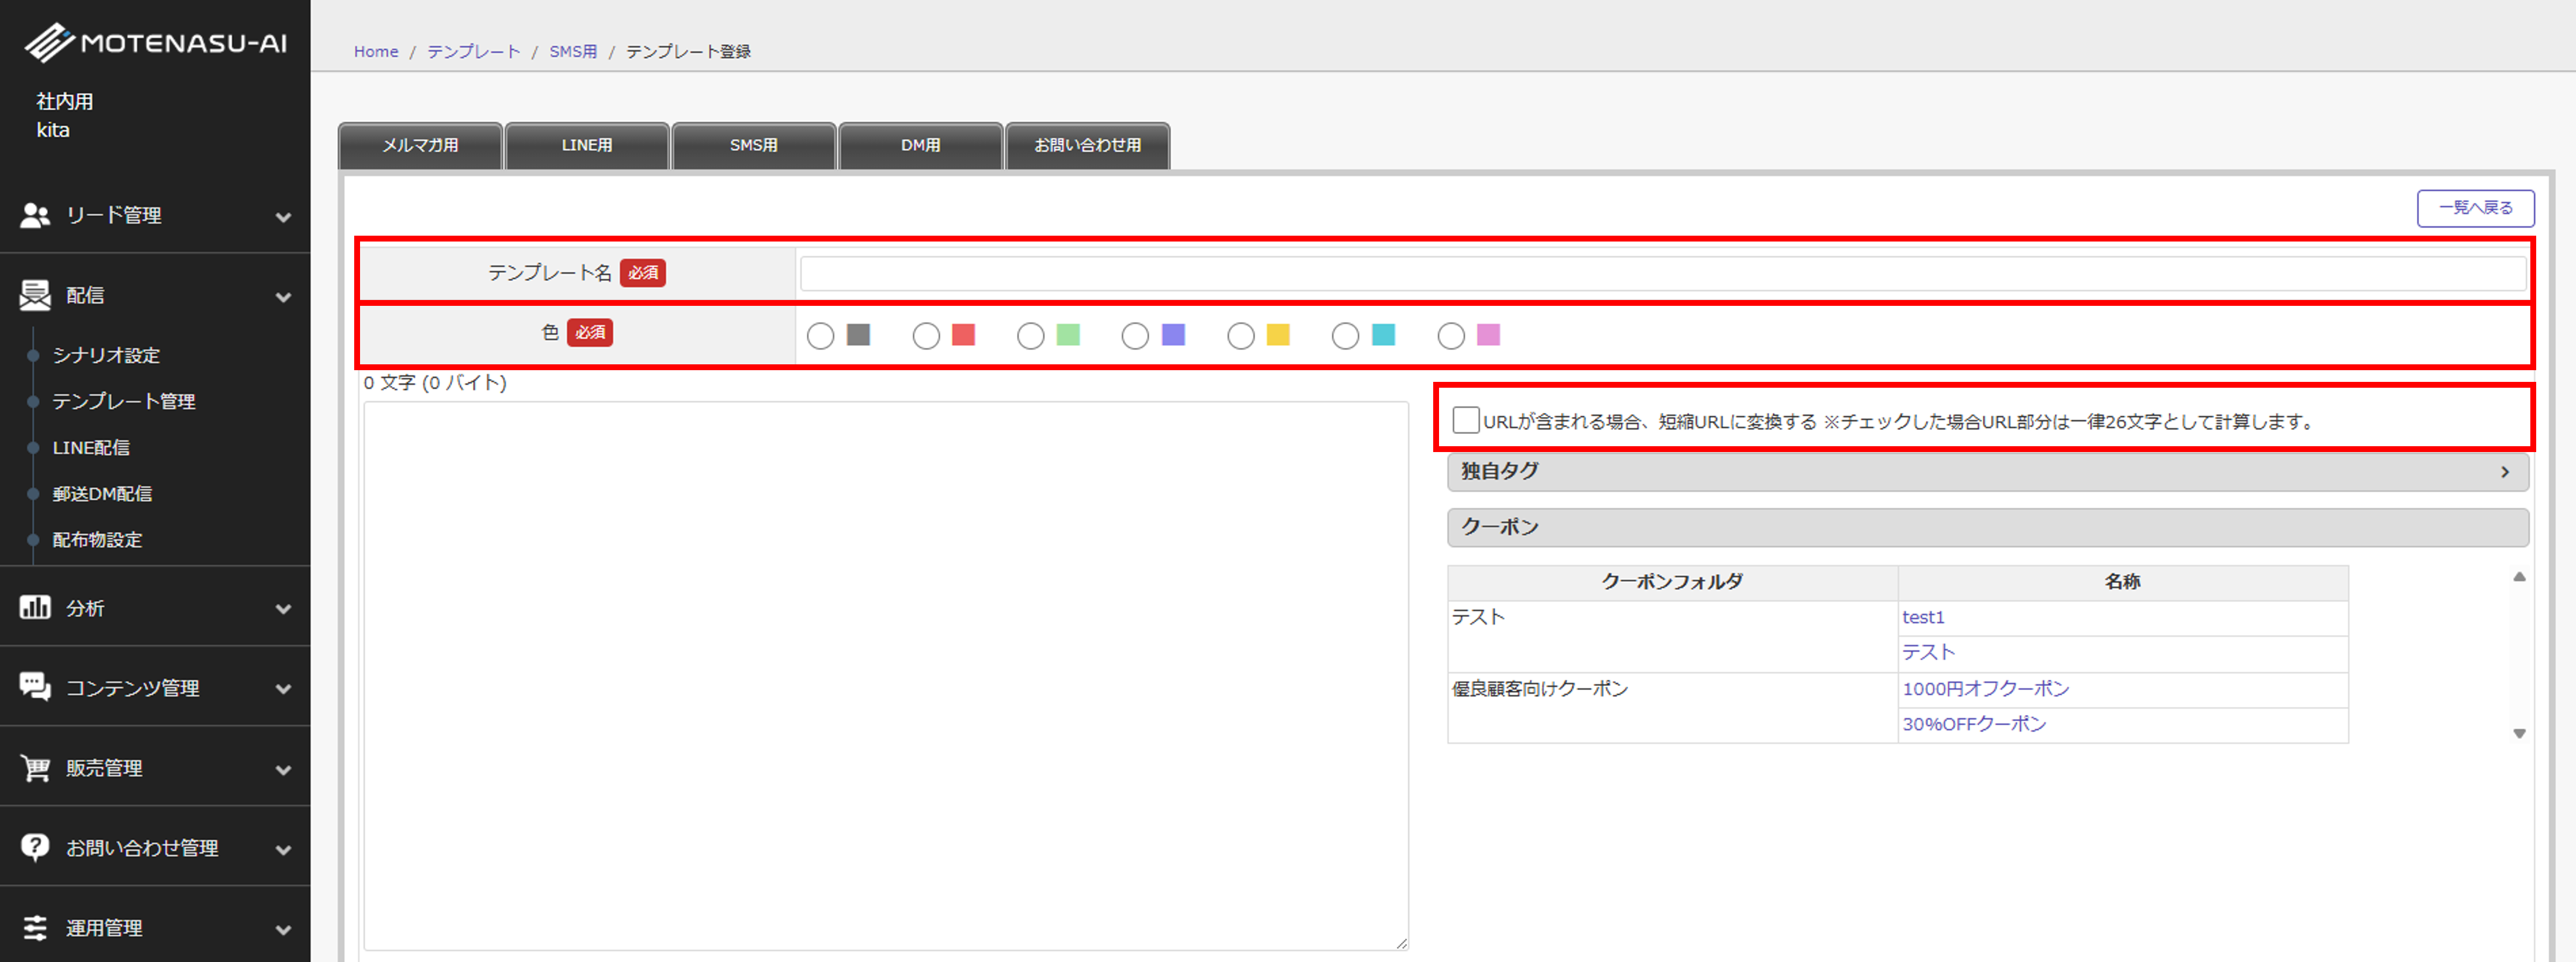Screen dimensions: 2576x962
Task: Click the お問い合わせ管理 question mark icon
Action: 35,847
